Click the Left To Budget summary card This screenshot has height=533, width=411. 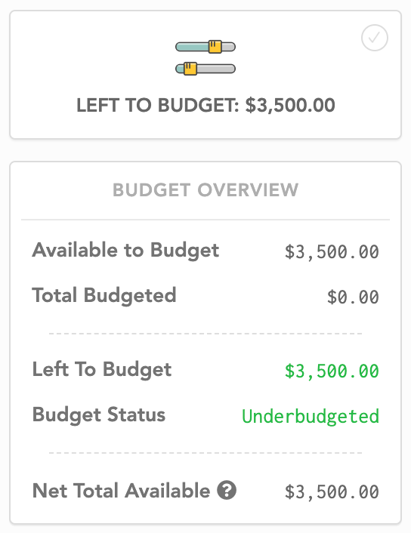[205, 75]
